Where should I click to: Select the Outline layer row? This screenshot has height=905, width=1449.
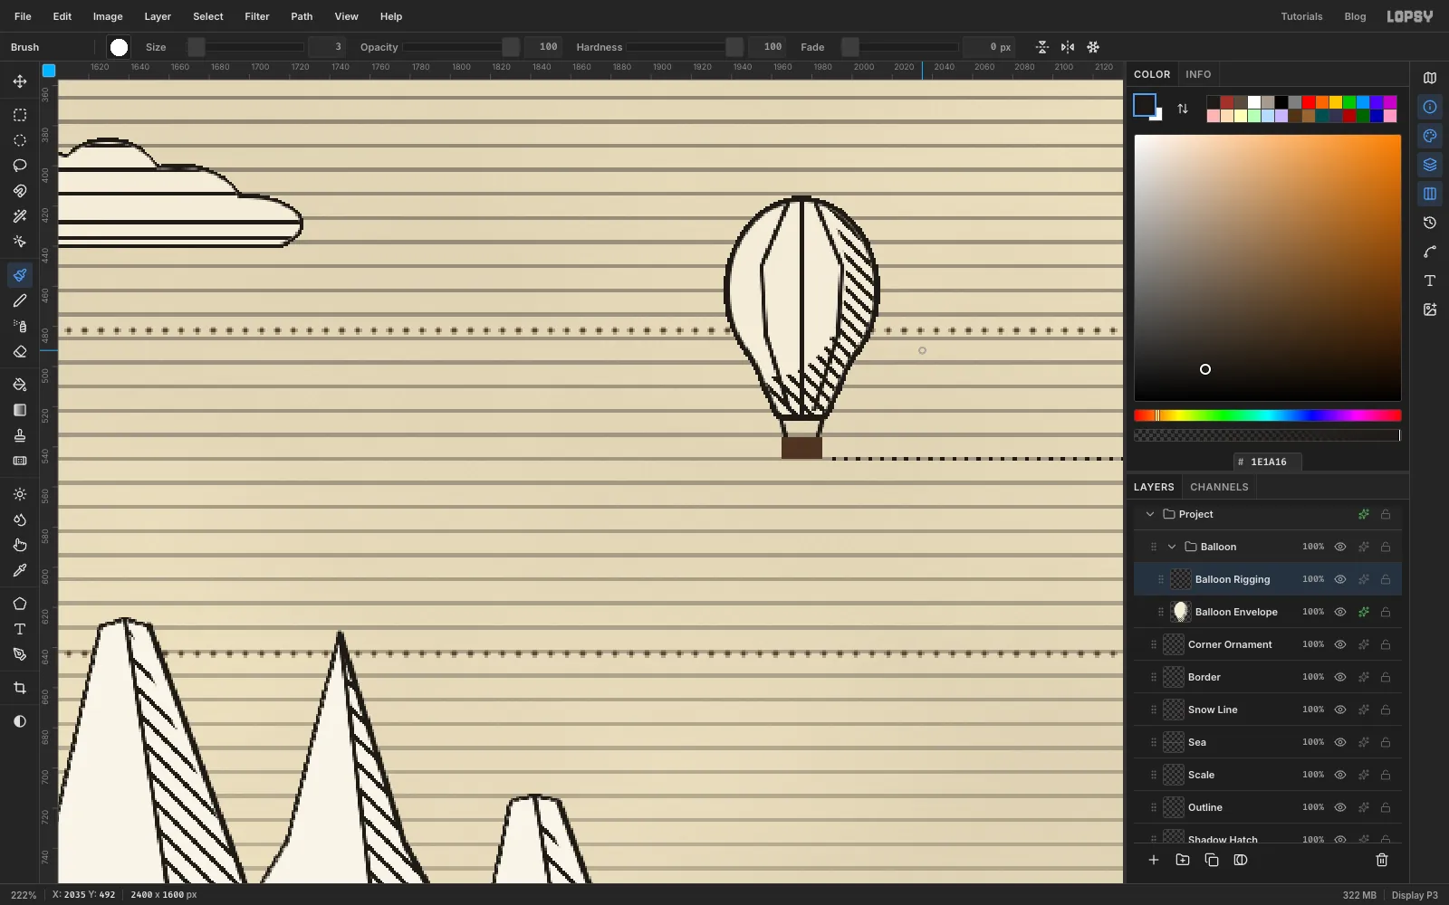click(x=1267, y=807)
